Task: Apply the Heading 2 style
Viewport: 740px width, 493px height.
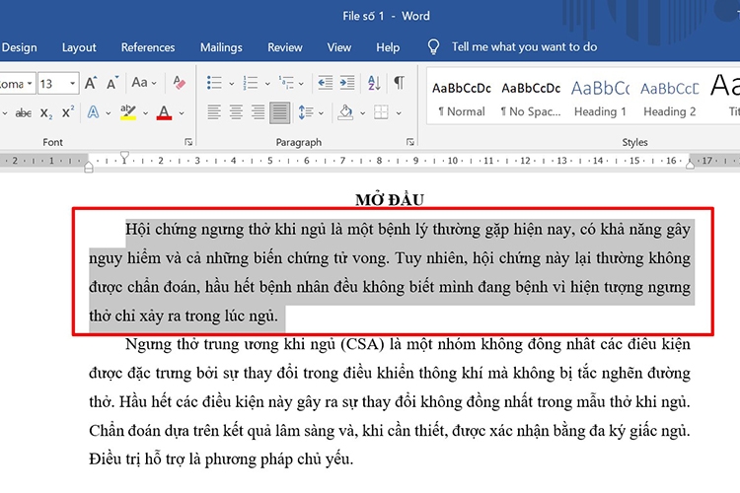Action: point(669,99)
